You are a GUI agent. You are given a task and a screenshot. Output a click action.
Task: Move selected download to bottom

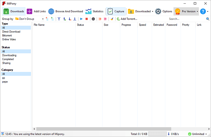75,19
